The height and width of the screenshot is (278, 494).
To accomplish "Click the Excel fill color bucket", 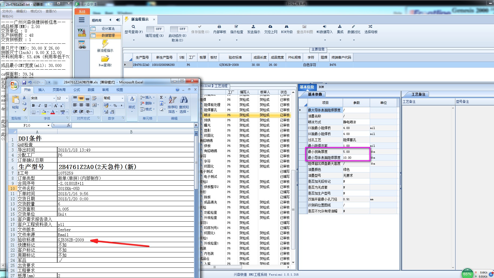I will tap(44, 112).
